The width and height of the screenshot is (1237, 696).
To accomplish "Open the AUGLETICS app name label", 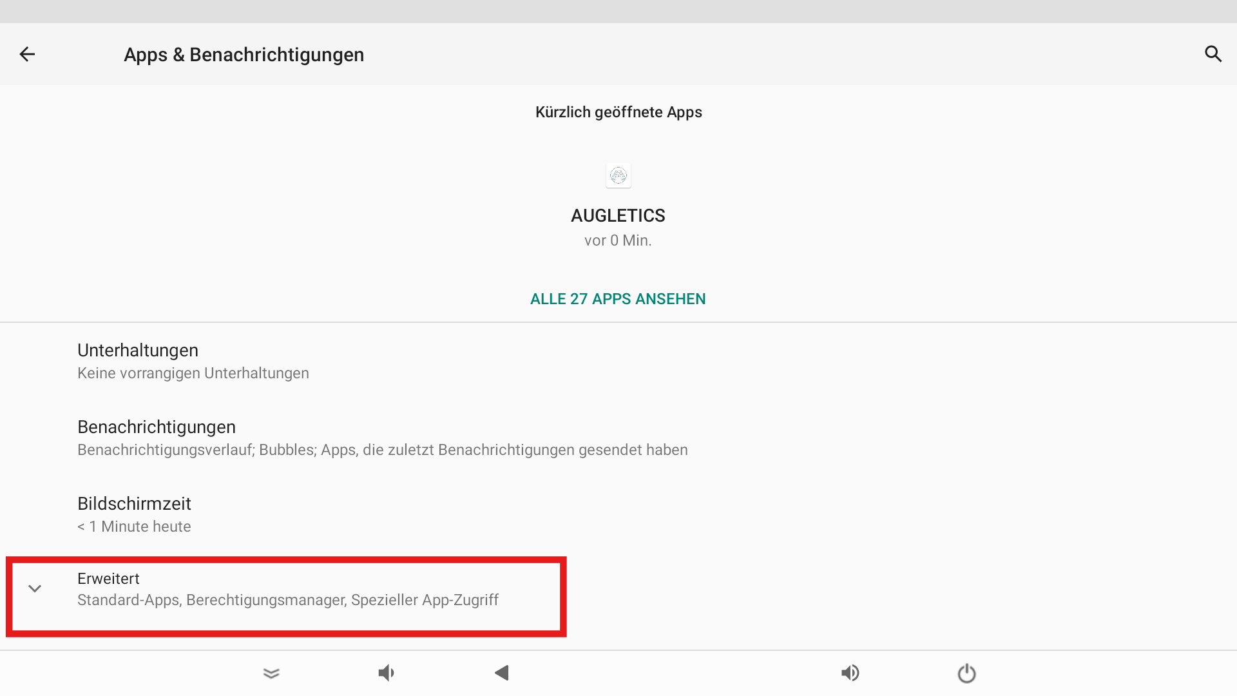I will [618, 215].
